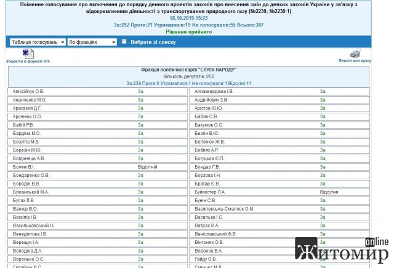Click 'Відсутній' status for Божик В.І.
394x268 pixels.
pyautogui.click(x=148, y=167)
